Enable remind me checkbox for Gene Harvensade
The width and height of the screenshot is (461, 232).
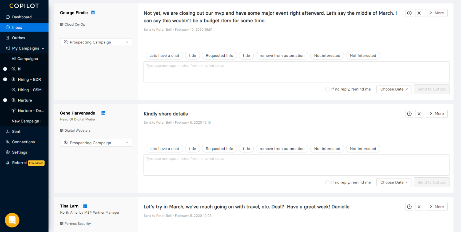[327, 182]
